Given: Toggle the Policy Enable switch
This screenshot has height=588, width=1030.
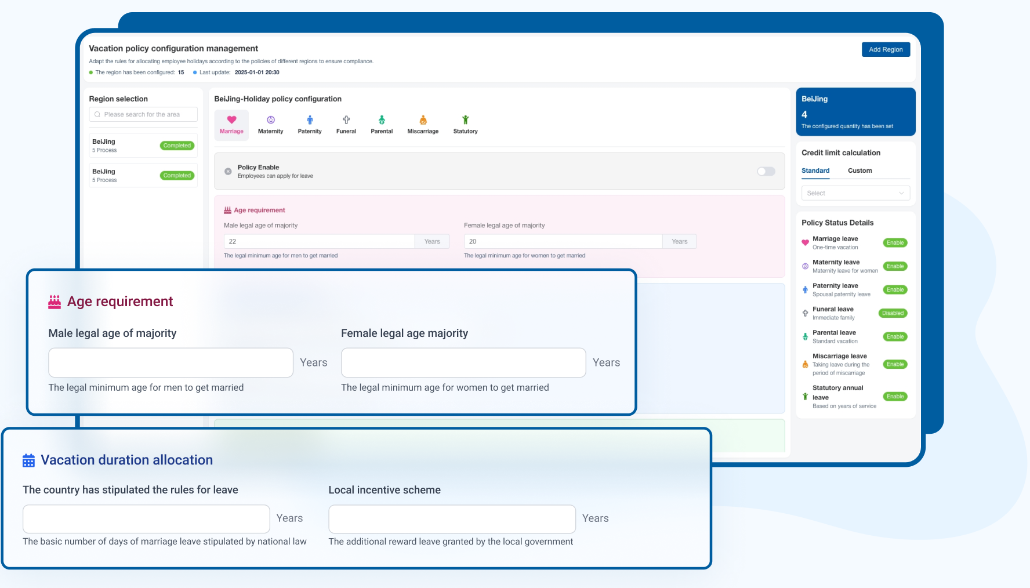Looking at the screenshot, I should tap(766, 171).
